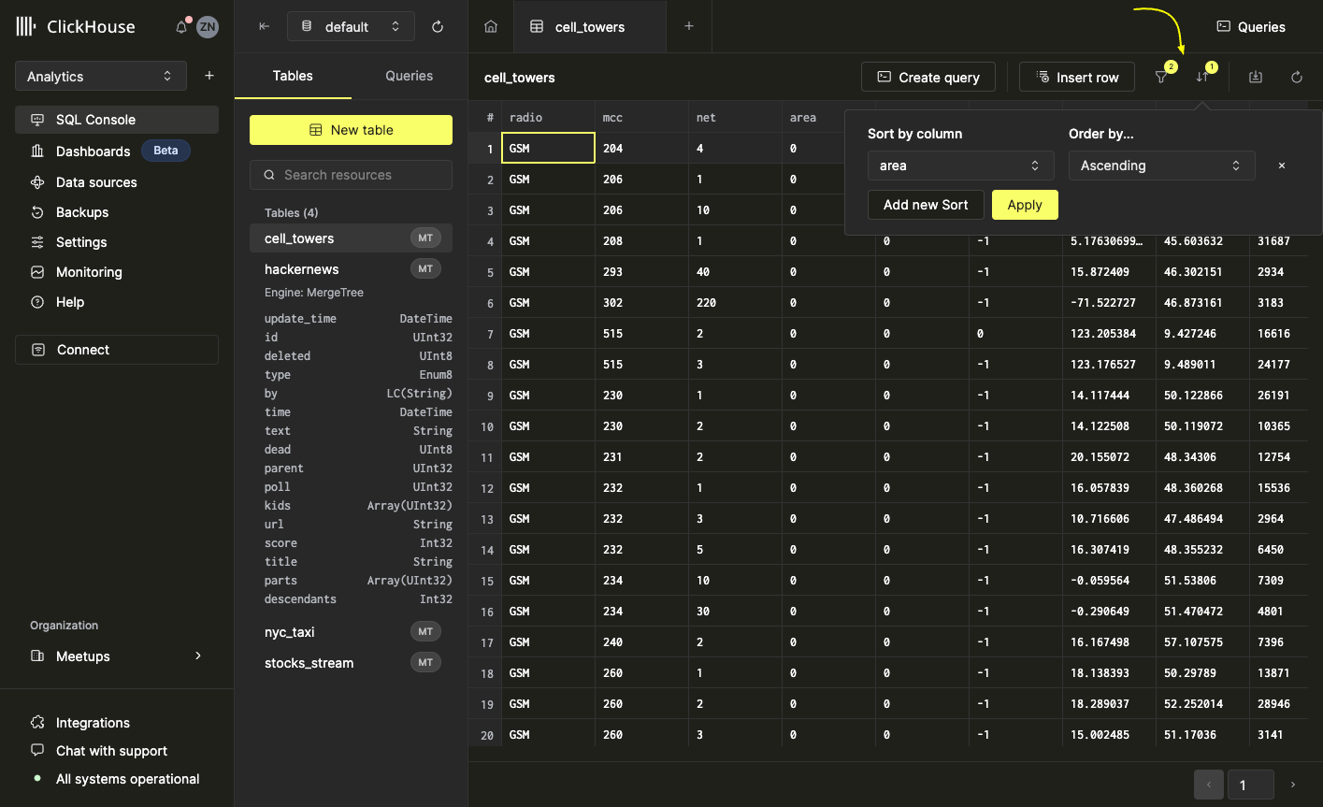Open Dashboards from the left navigation
Screen dimensions: 1323x807
pos(93,151)
